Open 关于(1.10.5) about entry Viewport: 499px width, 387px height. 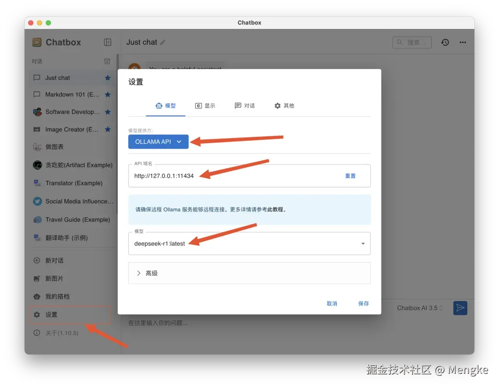pyautogui.click(x=72, y=332)
